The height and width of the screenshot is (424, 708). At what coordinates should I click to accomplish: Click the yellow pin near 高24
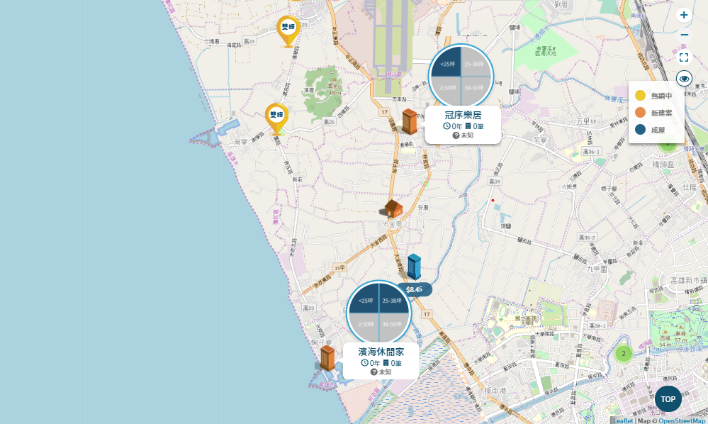pyautogui.click(x=288, y=32)
